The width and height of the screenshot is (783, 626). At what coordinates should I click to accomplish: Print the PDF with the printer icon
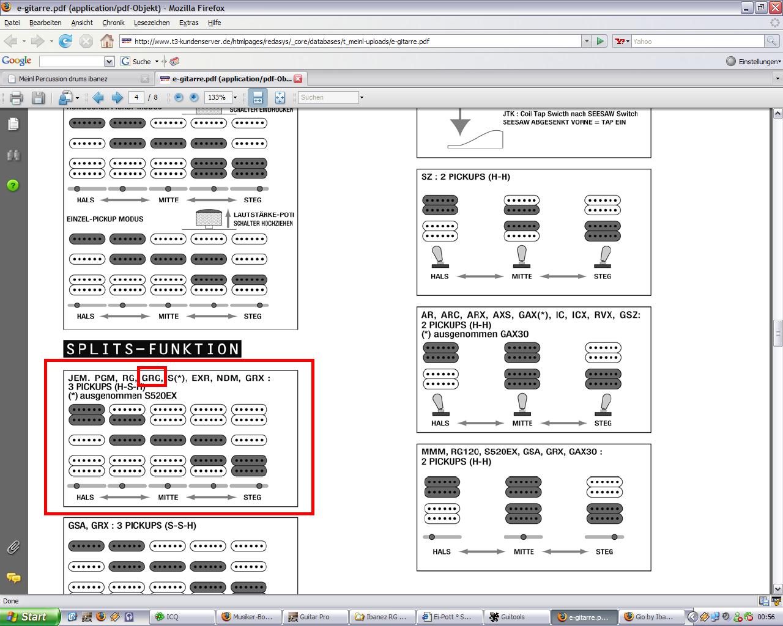coord(17,97)
